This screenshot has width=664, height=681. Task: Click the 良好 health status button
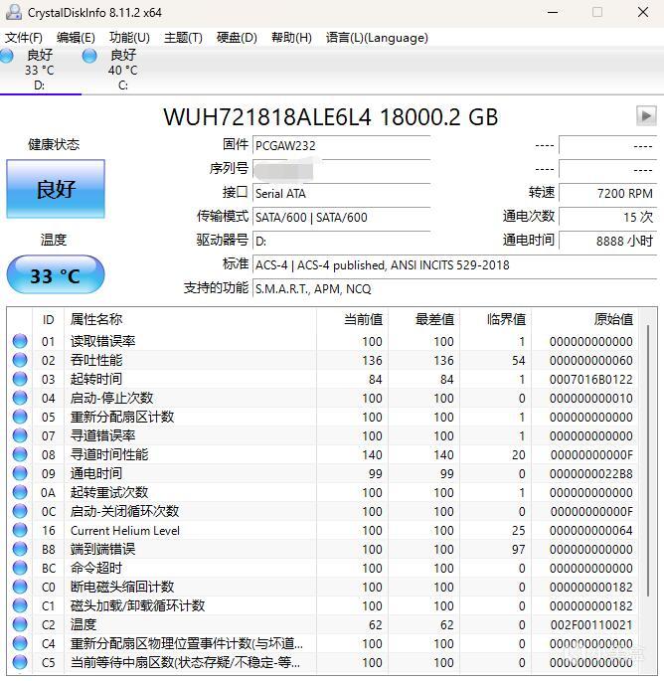click(56, 189)
